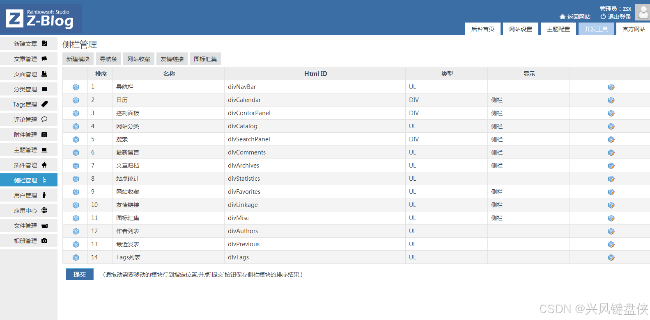Click the 新建模块 button
This screenshot has height=320, width=650.
point(78,59)
